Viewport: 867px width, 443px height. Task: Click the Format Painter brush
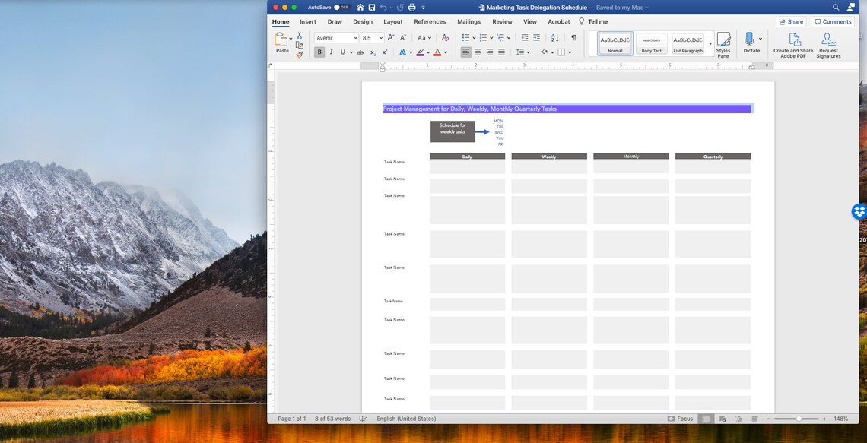point(300,53)
